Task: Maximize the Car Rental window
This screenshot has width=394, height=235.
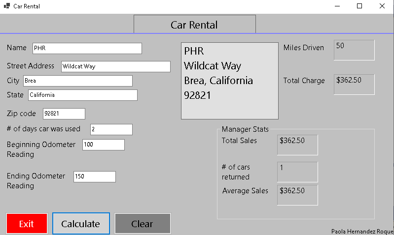Action: point(359,6)
